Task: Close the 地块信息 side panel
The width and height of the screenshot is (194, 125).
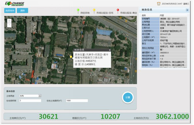Action: click(187, 10)
